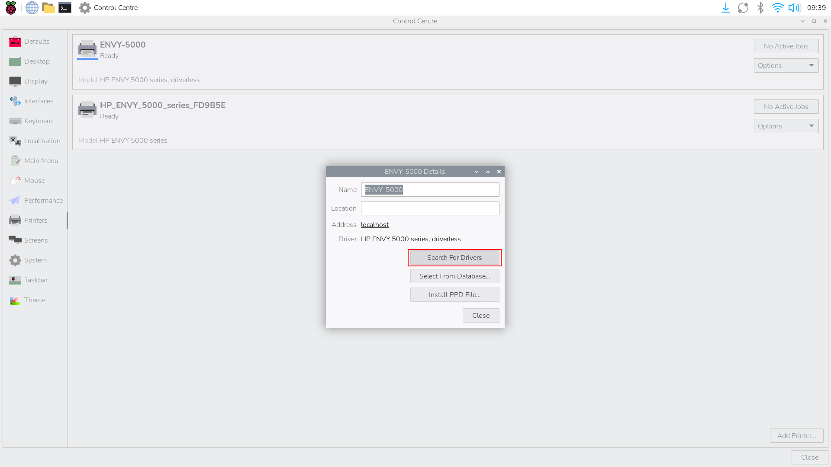Viewport: 831px width, 467px height.
Task: Click the Printers sidebar icon
Action: click(15, 221)
